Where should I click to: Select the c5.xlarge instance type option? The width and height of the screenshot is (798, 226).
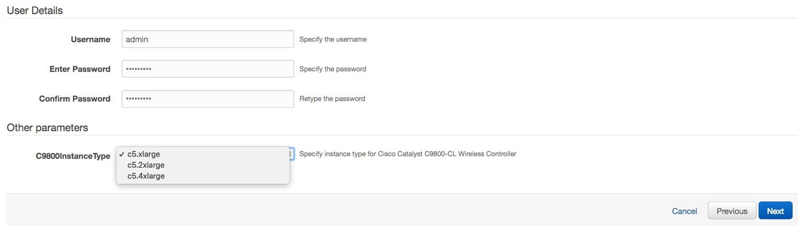coord(144,154)
